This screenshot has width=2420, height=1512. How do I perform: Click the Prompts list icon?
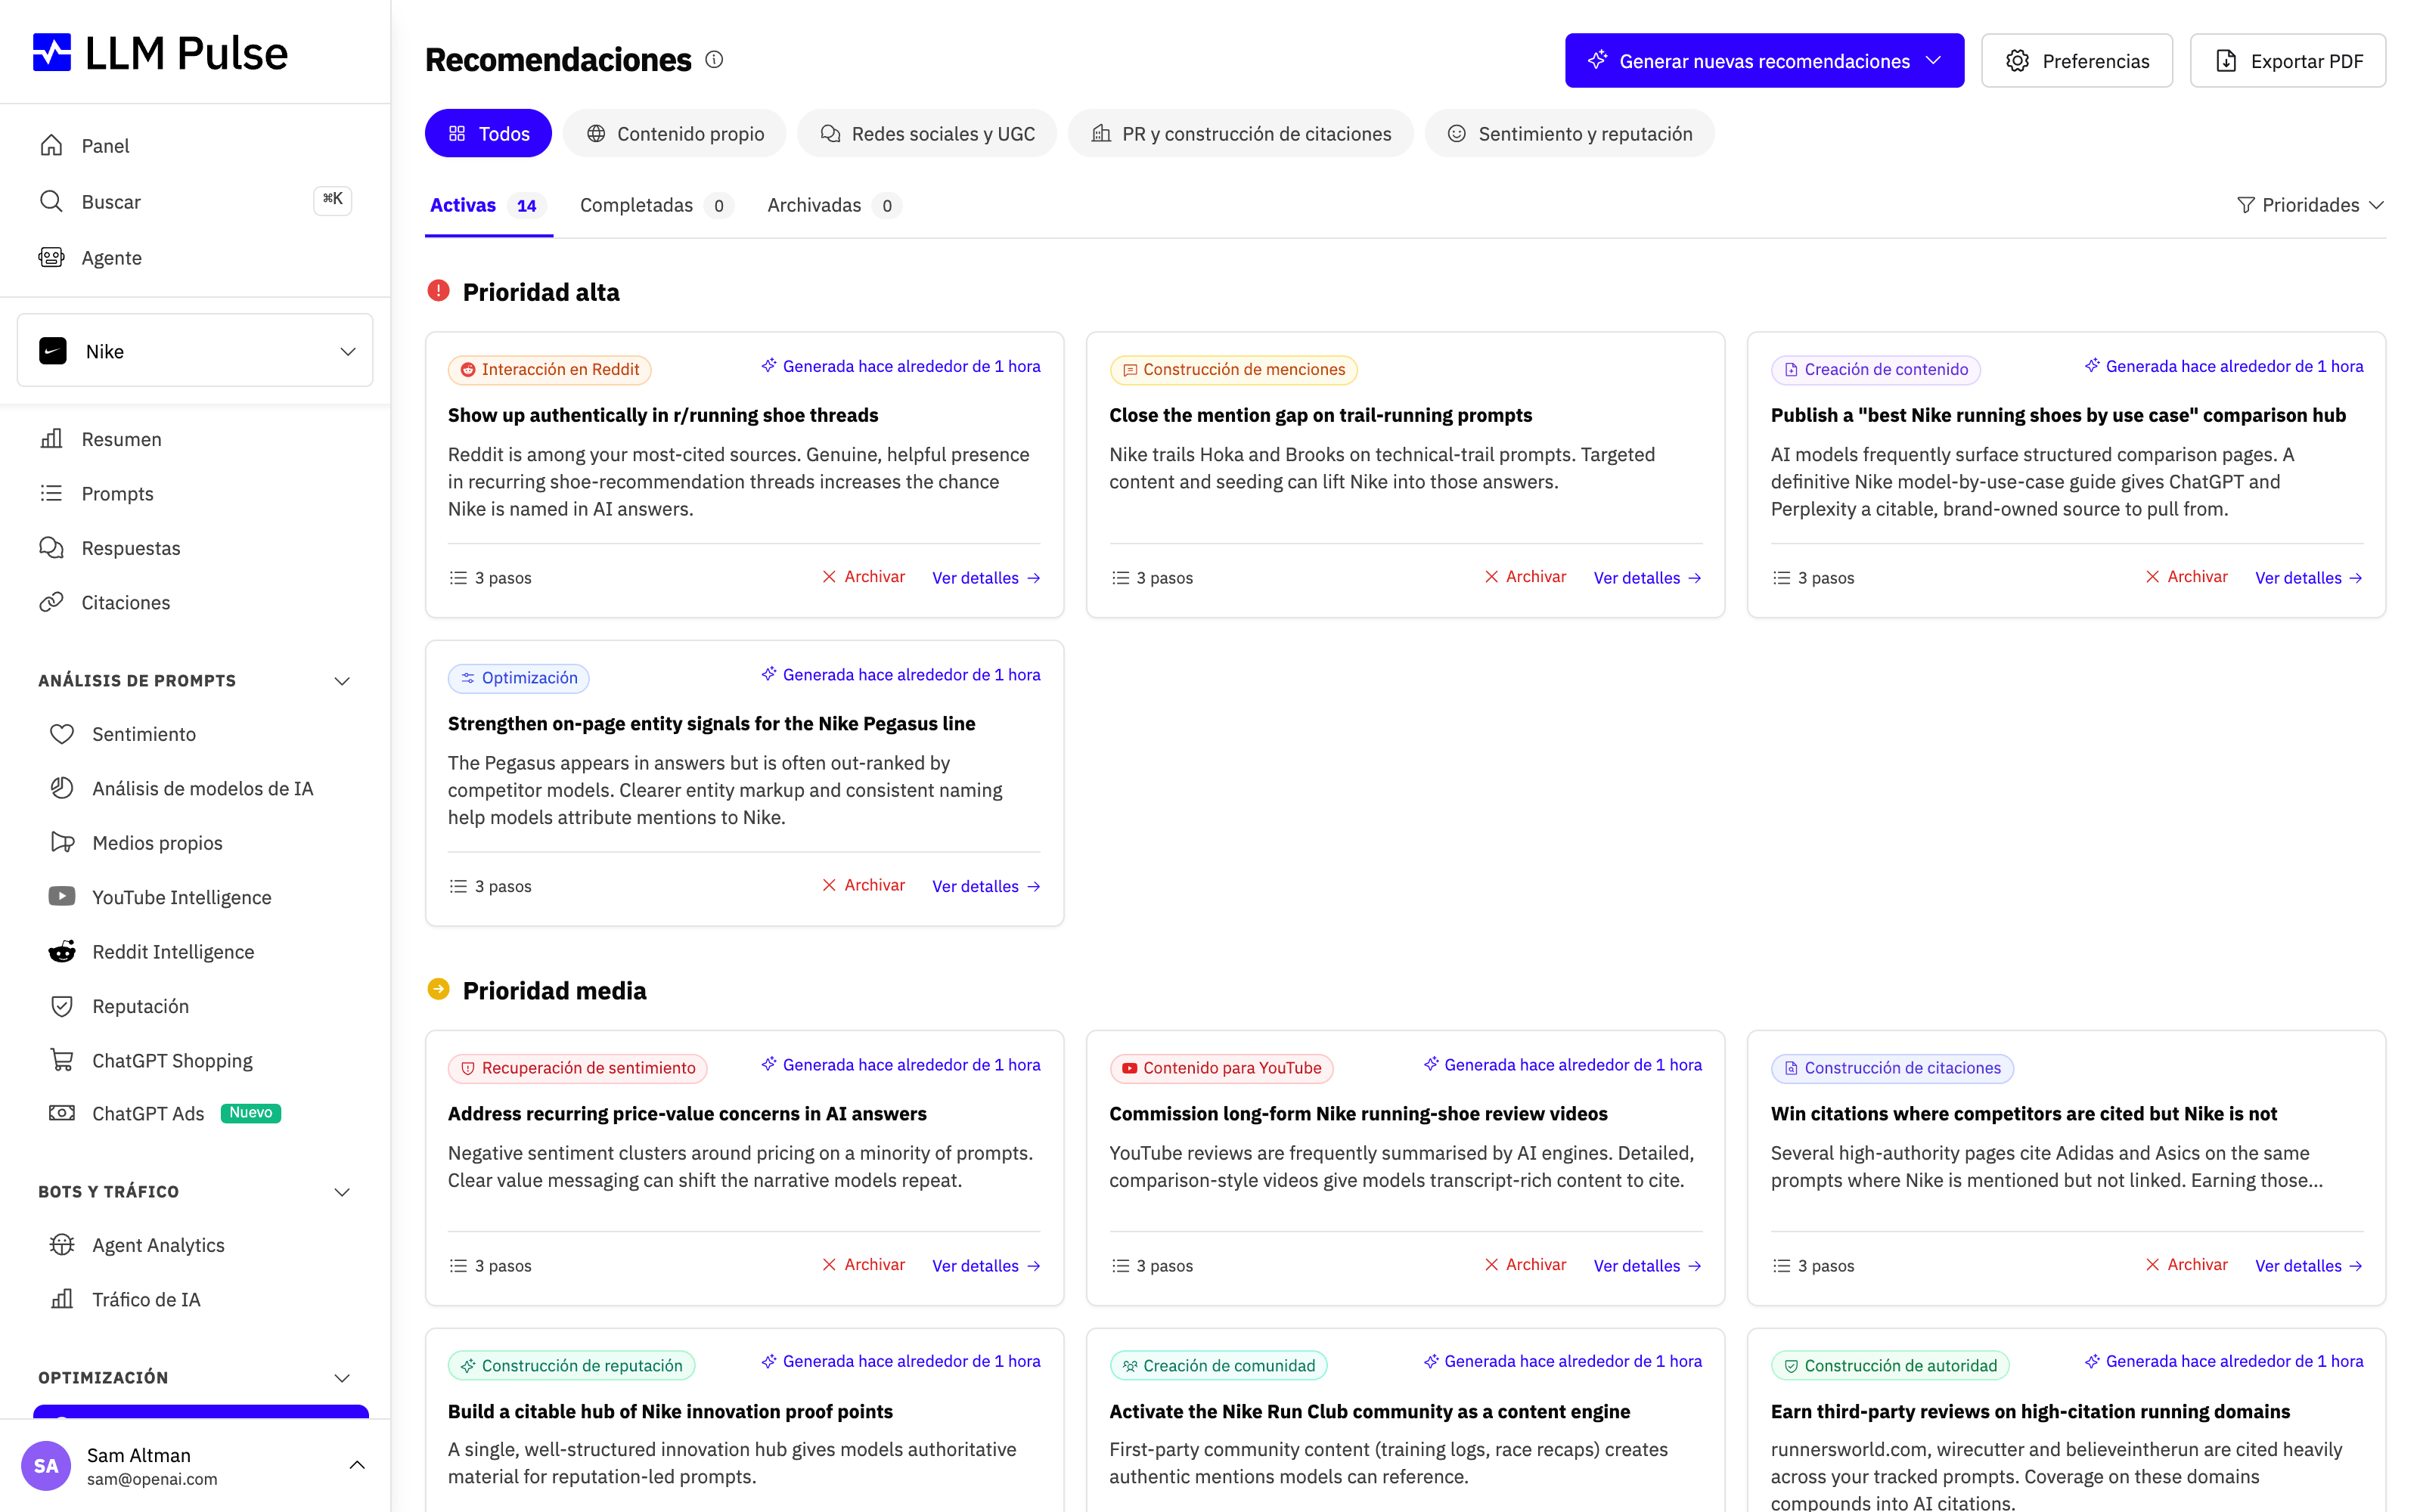coord(51,493)
